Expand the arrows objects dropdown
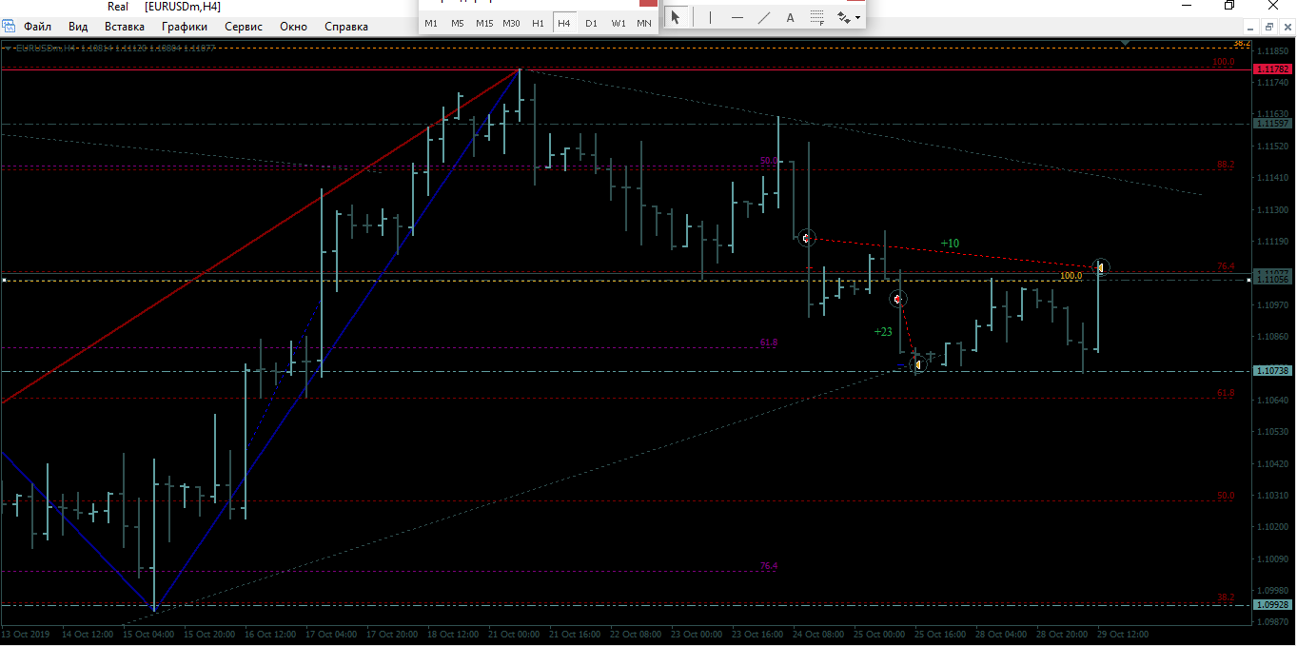 click(x=848, y=17)
